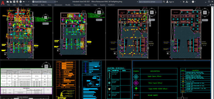
Task: Click compass N in second viewport ViewCube
Action: pyautogui.click(x=99, y=9)
